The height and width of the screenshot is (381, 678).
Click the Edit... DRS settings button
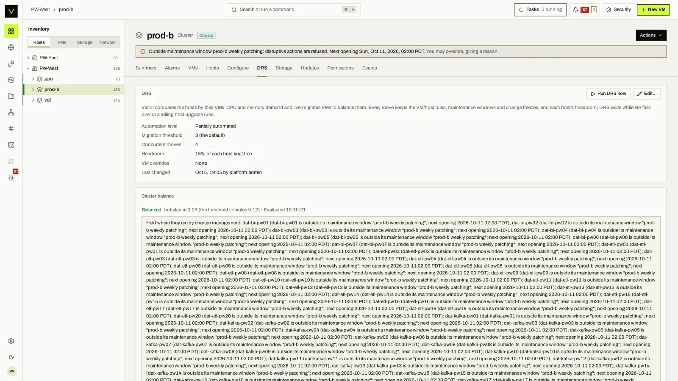(647, 94)
